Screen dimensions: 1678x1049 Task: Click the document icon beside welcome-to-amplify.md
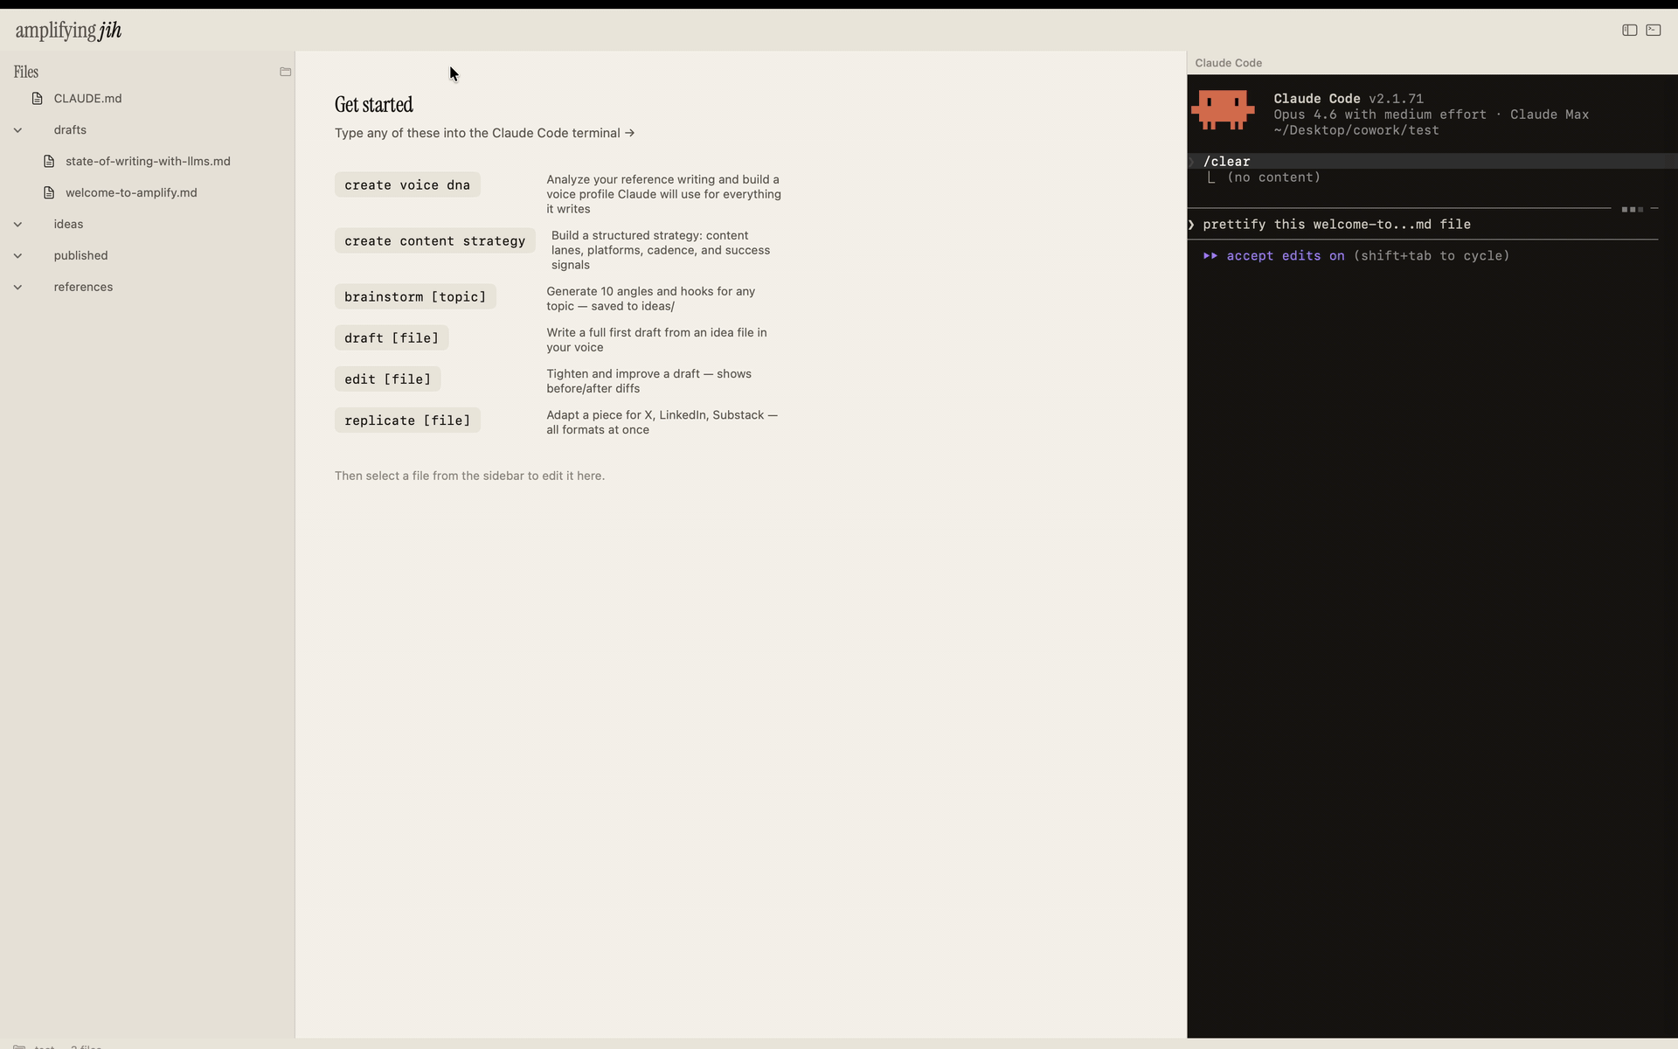[x=48, y=192]
